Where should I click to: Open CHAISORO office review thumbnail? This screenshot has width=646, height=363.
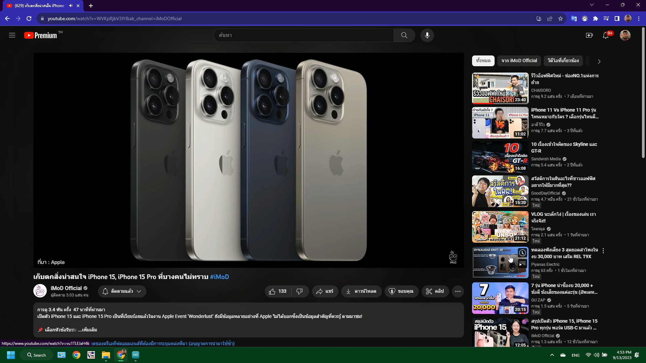[500, 88]
